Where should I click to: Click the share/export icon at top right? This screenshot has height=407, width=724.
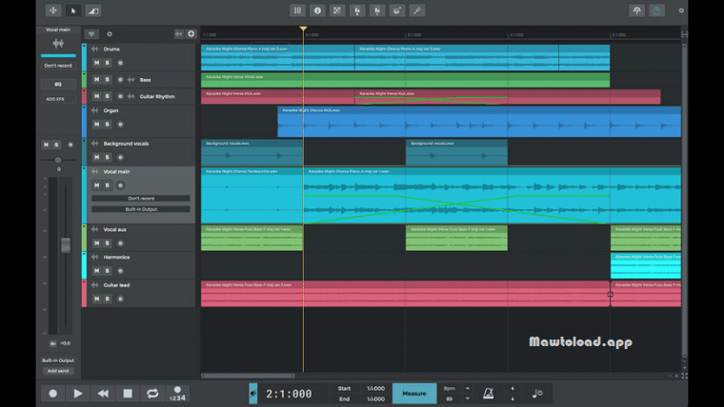[656, 10]
